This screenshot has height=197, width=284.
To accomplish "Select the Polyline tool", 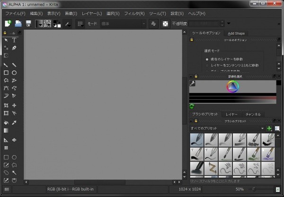I will click(14, 80).
